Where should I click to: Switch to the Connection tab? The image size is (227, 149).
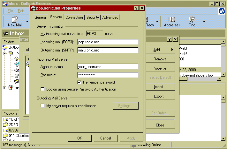pyautogui.click(x=74, y=17)
